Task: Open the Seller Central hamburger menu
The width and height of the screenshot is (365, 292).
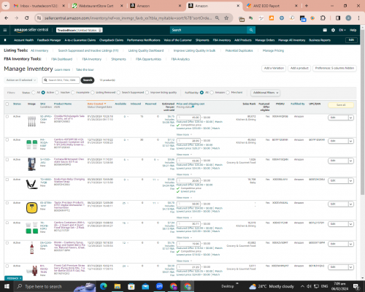Action: coord(5,30)
